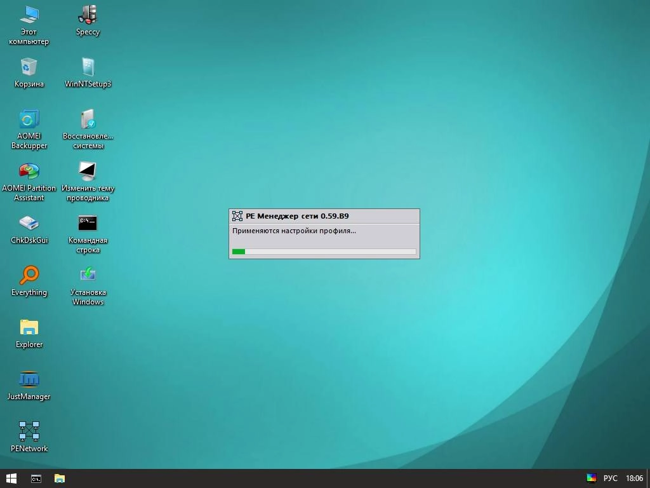This screenshot has height=488, width=650.
Task: Click the green profile progress bar
Action: click(x=324, y=252)
